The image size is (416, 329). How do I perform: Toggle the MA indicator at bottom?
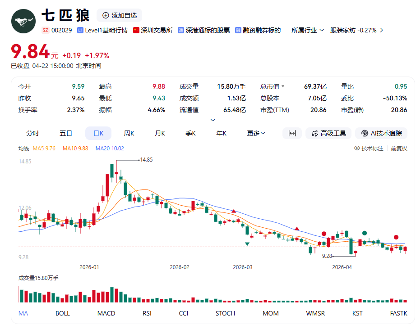[23, 313]
